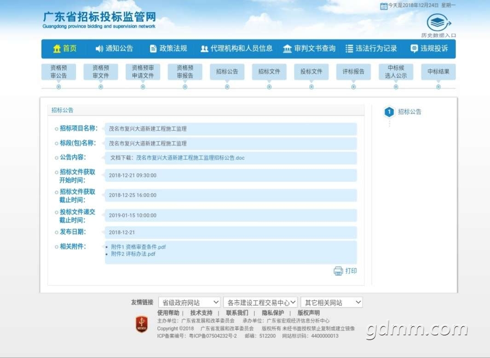The image size is (490, 358).
Task: Click the list icon for 违法行为记录
Action: pos(350,49)
